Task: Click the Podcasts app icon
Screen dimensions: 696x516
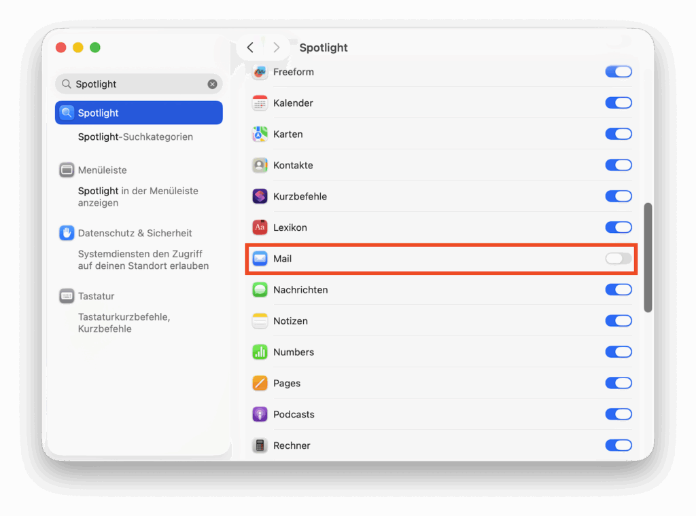Action: [x=260, y=414]
